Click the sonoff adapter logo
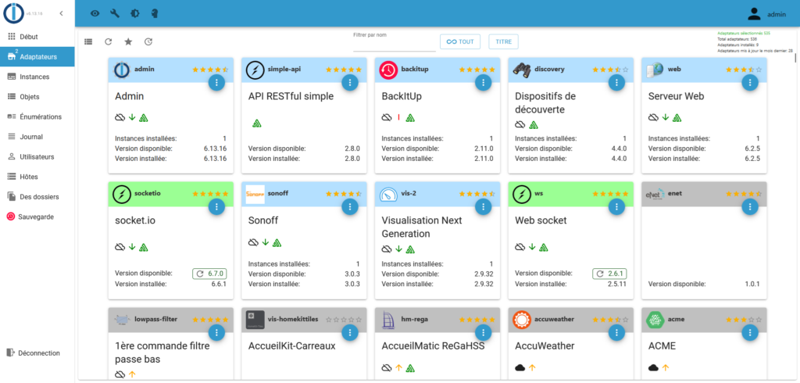Viewport: 800px width, 383px height. [x=255, y=195]
